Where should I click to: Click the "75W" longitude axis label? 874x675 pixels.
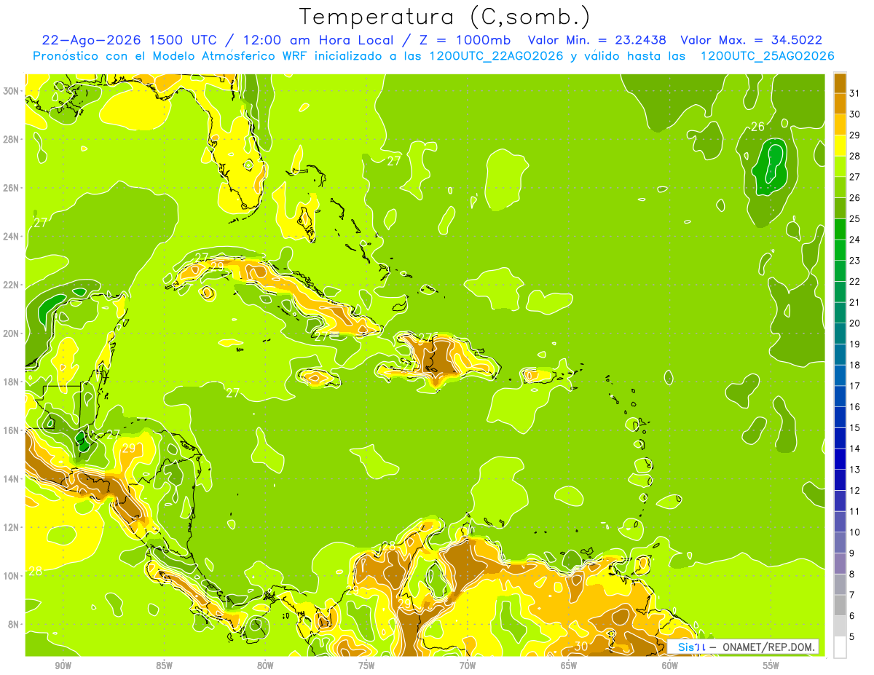pos(366,666)
